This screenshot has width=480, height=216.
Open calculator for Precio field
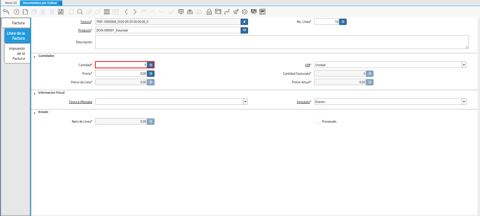pyautogui.click(x=151, y=73)
